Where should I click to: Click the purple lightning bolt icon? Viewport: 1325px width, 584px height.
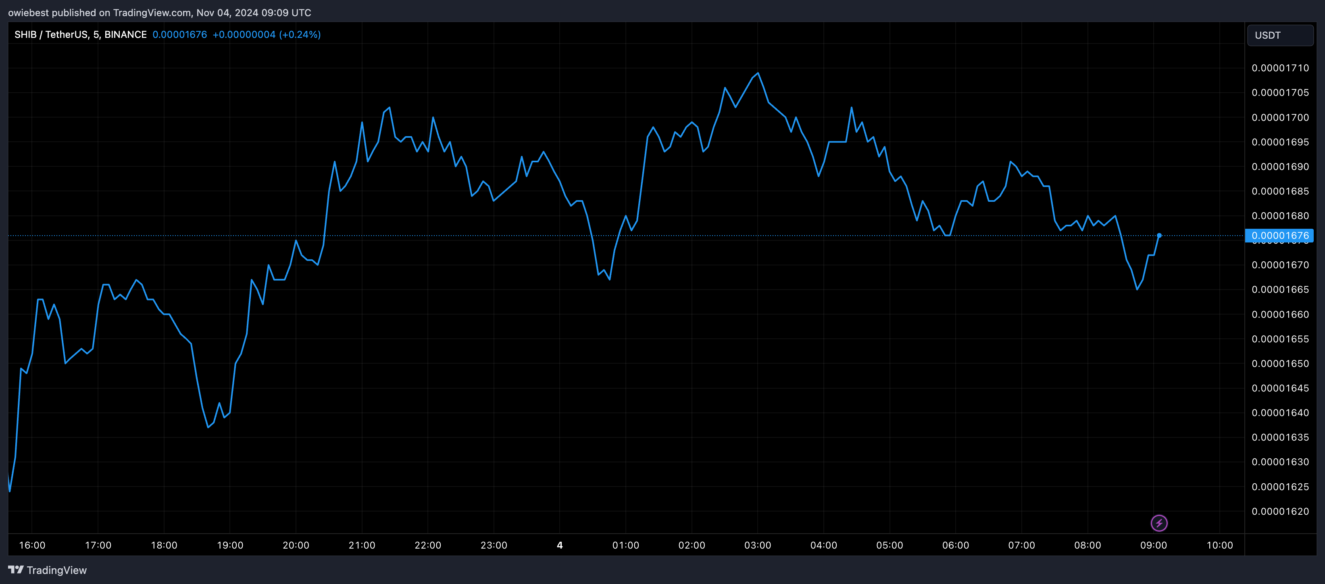click(1159, 523)
